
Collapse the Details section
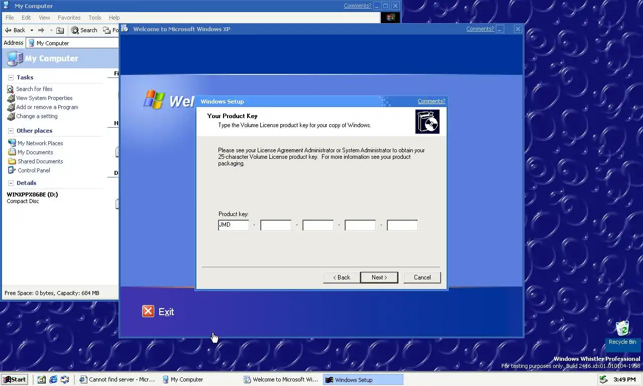pos(11,183)
